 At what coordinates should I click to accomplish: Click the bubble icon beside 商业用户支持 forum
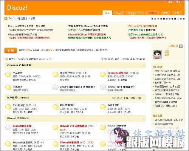point(56,74)
